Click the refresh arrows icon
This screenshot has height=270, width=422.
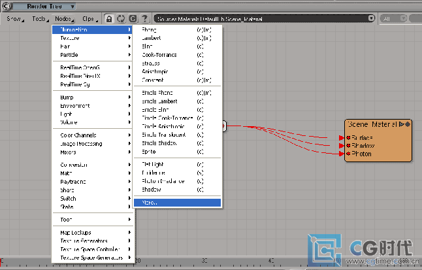121,19
